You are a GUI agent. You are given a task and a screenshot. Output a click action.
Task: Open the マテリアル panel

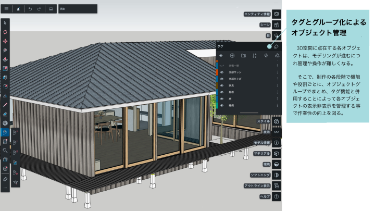point(277,153)
